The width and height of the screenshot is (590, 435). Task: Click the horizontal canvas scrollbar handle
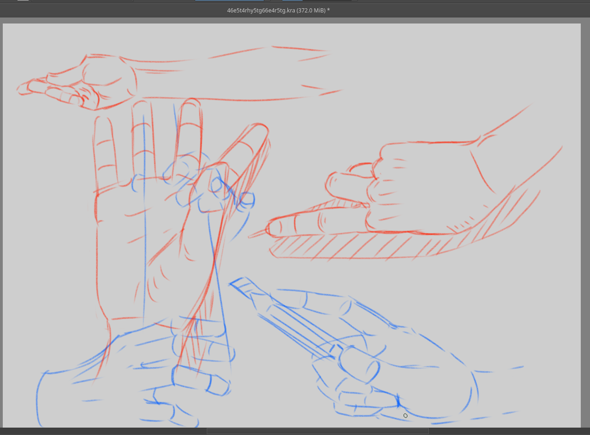(x=318, y=431)
